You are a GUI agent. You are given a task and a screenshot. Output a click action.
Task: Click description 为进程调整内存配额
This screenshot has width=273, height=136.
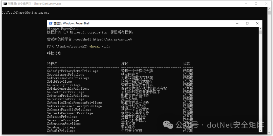click(137, 78)
